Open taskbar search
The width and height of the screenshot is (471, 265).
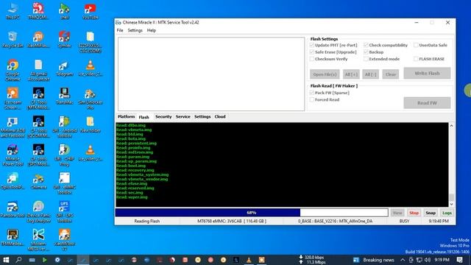tap(18, 260)
